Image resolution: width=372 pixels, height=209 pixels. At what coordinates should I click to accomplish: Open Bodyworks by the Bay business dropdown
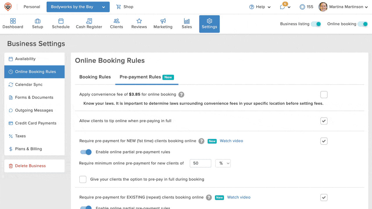[x=78, y=7]
